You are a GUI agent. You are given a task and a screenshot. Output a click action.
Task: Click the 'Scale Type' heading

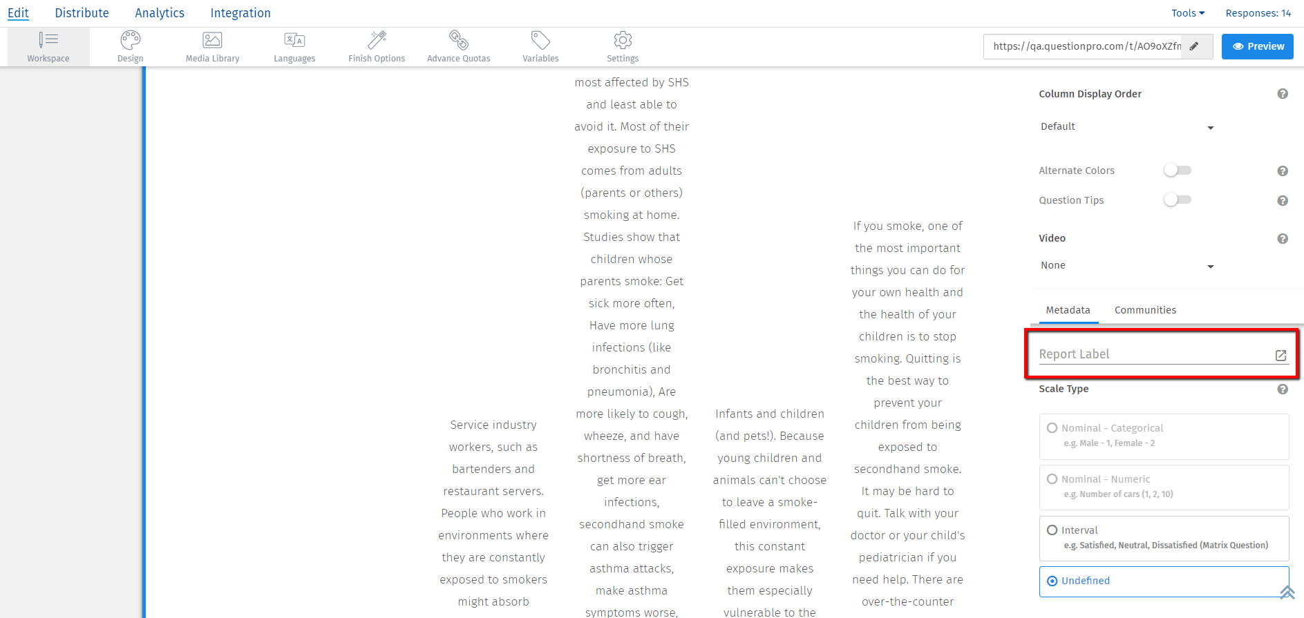point(1064,389)
